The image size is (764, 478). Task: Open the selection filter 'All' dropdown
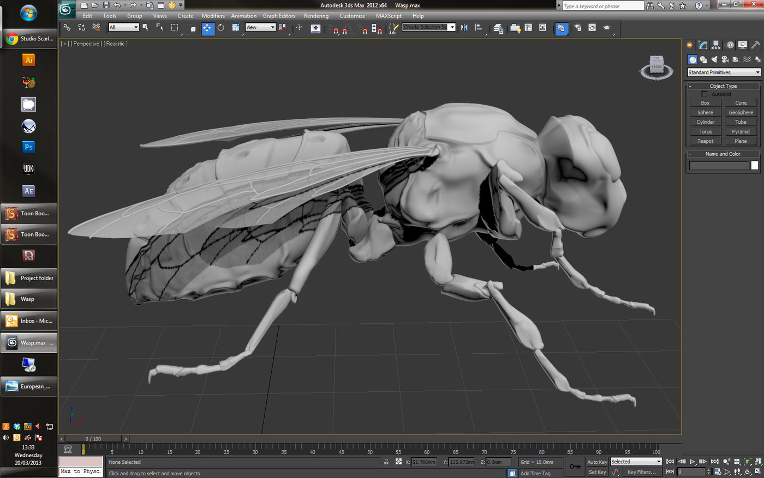(x=124, y=27)
